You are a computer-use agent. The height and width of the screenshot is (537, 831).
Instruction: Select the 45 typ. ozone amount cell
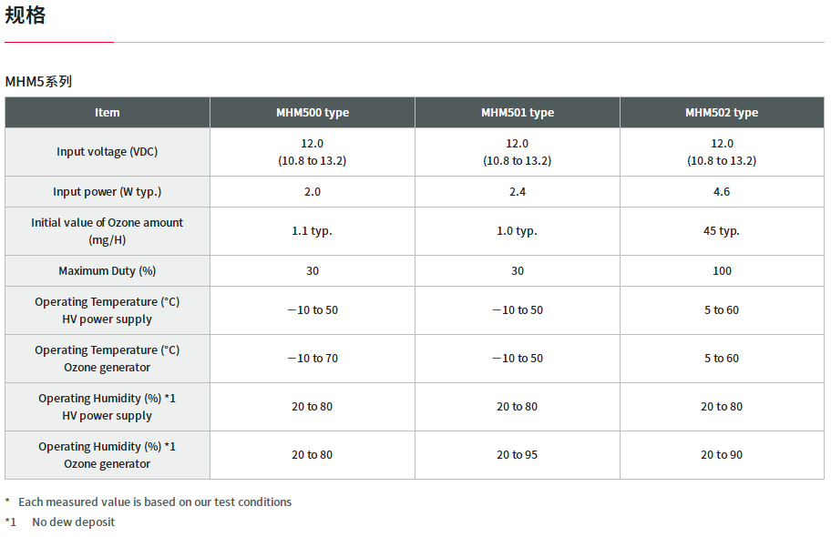click(x=722, y=231)
